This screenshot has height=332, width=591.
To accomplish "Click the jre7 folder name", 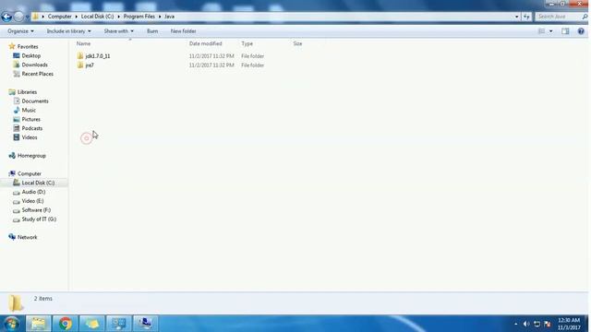I will (x=90, y=65).
